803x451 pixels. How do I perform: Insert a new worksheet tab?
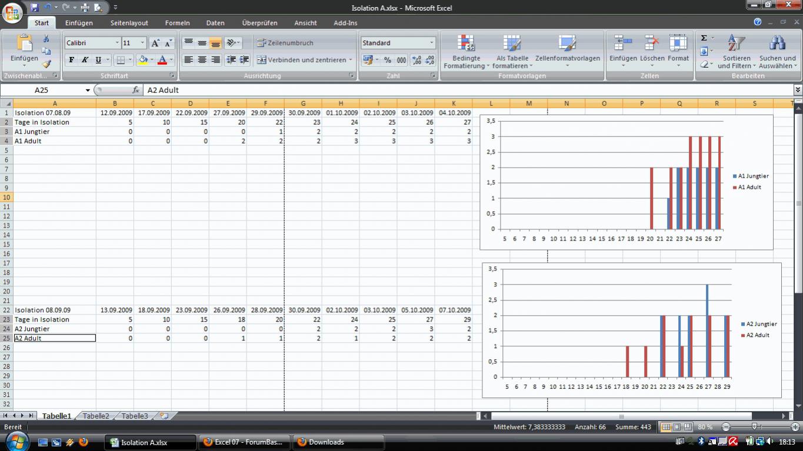[164, 416]
